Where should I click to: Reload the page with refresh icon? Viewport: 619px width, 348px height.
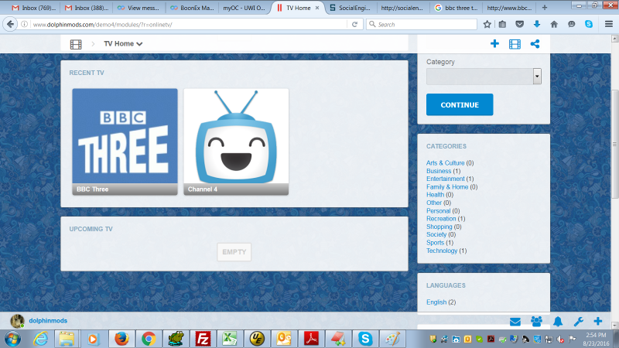click(x=354, y=25)
